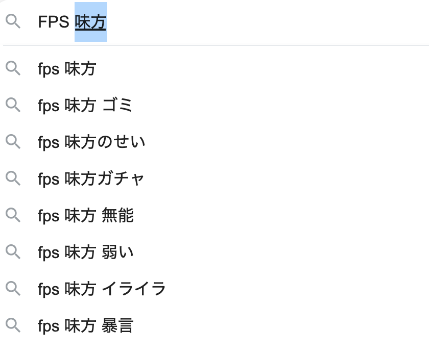Click the magnifier icon beside "fps 味方ガチャ"
Screen dimensions: 429x356
coord(13,179)
